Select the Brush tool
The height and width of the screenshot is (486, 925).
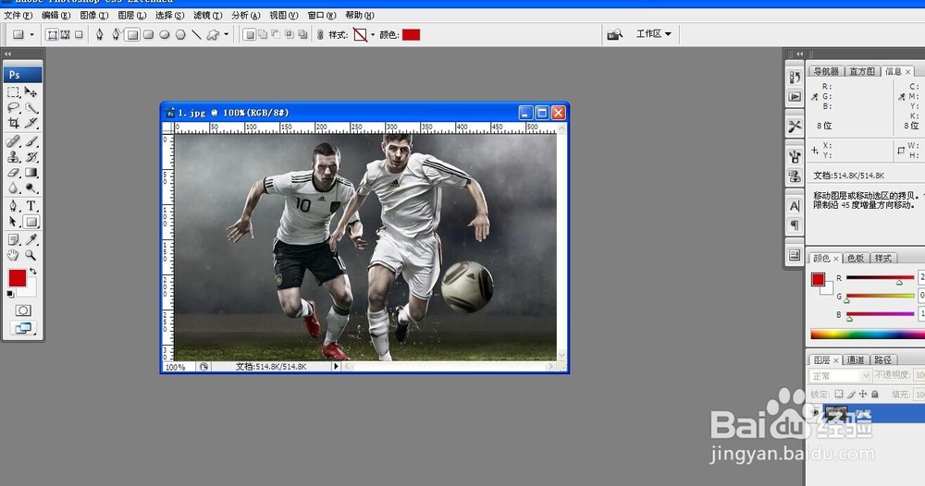[31, 141]
